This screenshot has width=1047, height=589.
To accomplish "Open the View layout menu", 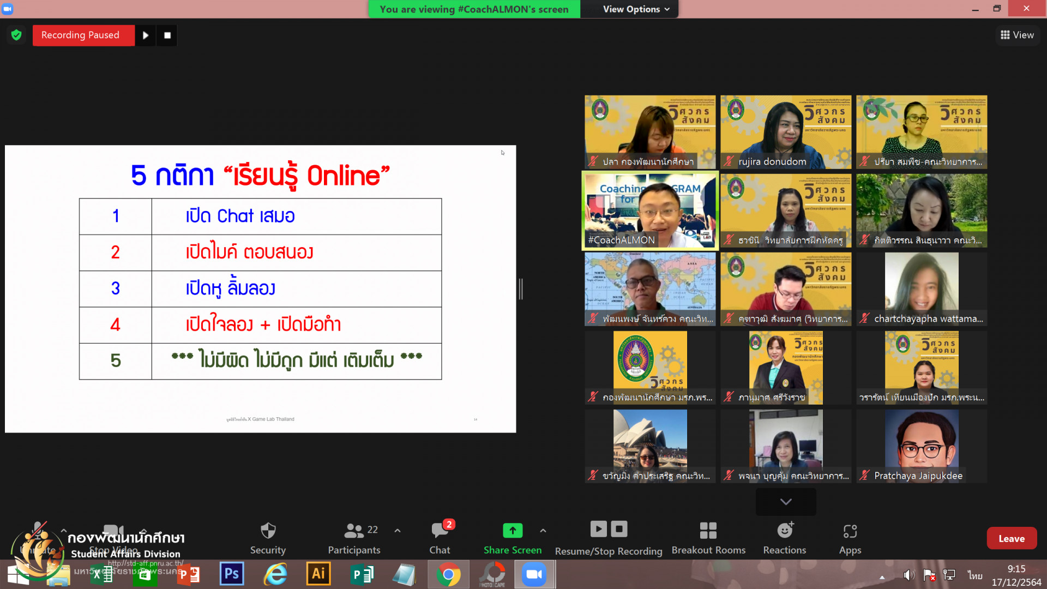I will point(1017,35).
